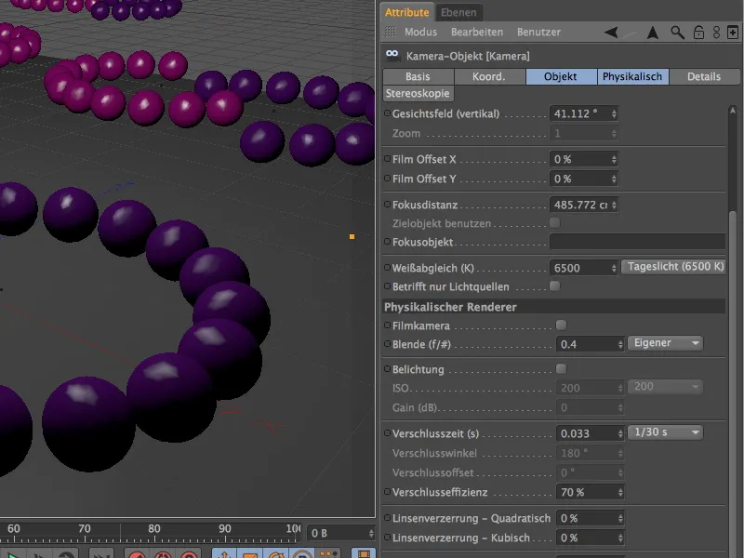Screen dimensions: 744x558
Task: Open the ISO 200 preset dropdown
Action: 665,387
